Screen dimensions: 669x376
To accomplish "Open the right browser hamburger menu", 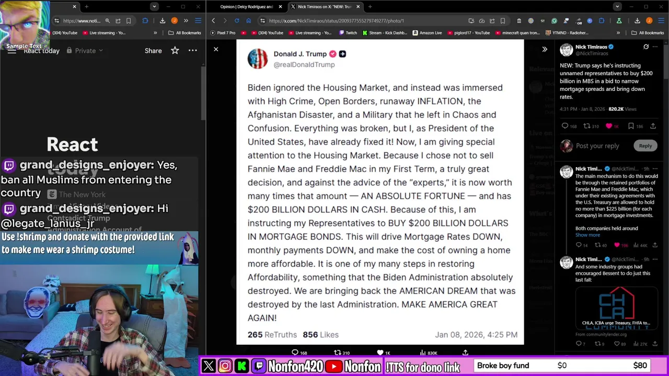I will pos(661,21).
